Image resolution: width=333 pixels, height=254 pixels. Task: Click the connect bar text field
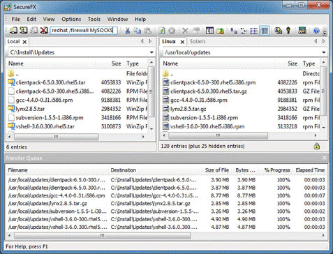click(84, 31)
